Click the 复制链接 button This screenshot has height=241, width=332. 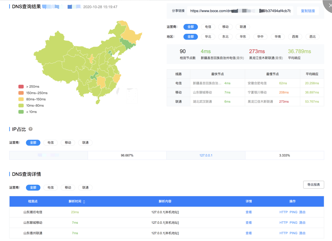tap(308, 11)
